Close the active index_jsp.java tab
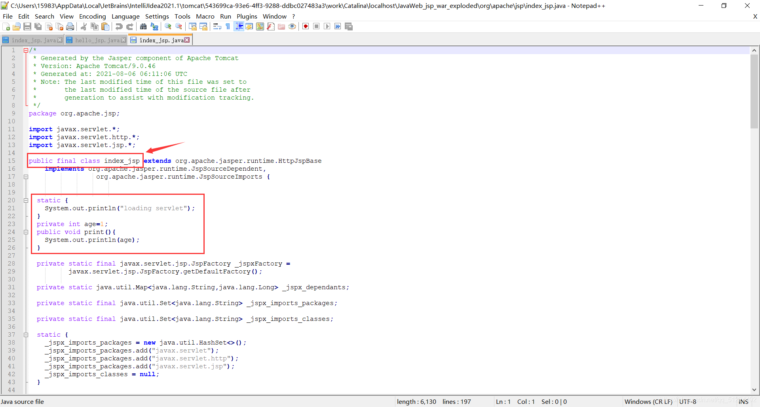760x407 pixels. (187, 40)
